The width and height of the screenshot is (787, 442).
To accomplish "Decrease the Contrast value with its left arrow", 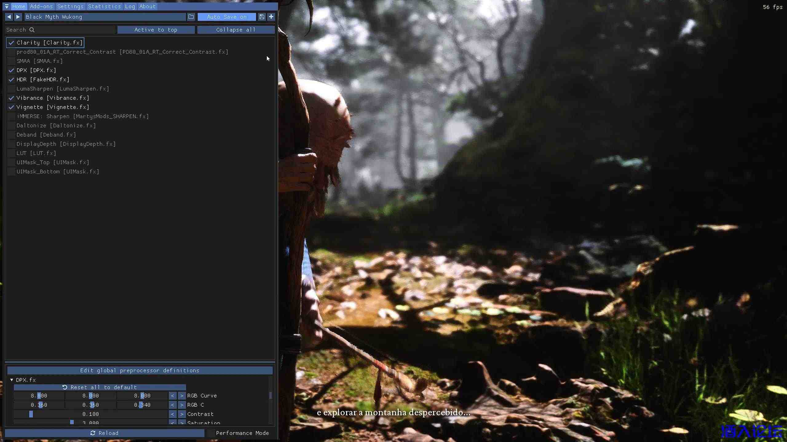I will click(172, 414).
